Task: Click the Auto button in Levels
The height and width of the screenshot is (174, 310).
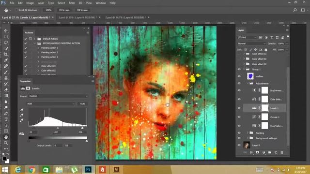Action: pos(82,103)
